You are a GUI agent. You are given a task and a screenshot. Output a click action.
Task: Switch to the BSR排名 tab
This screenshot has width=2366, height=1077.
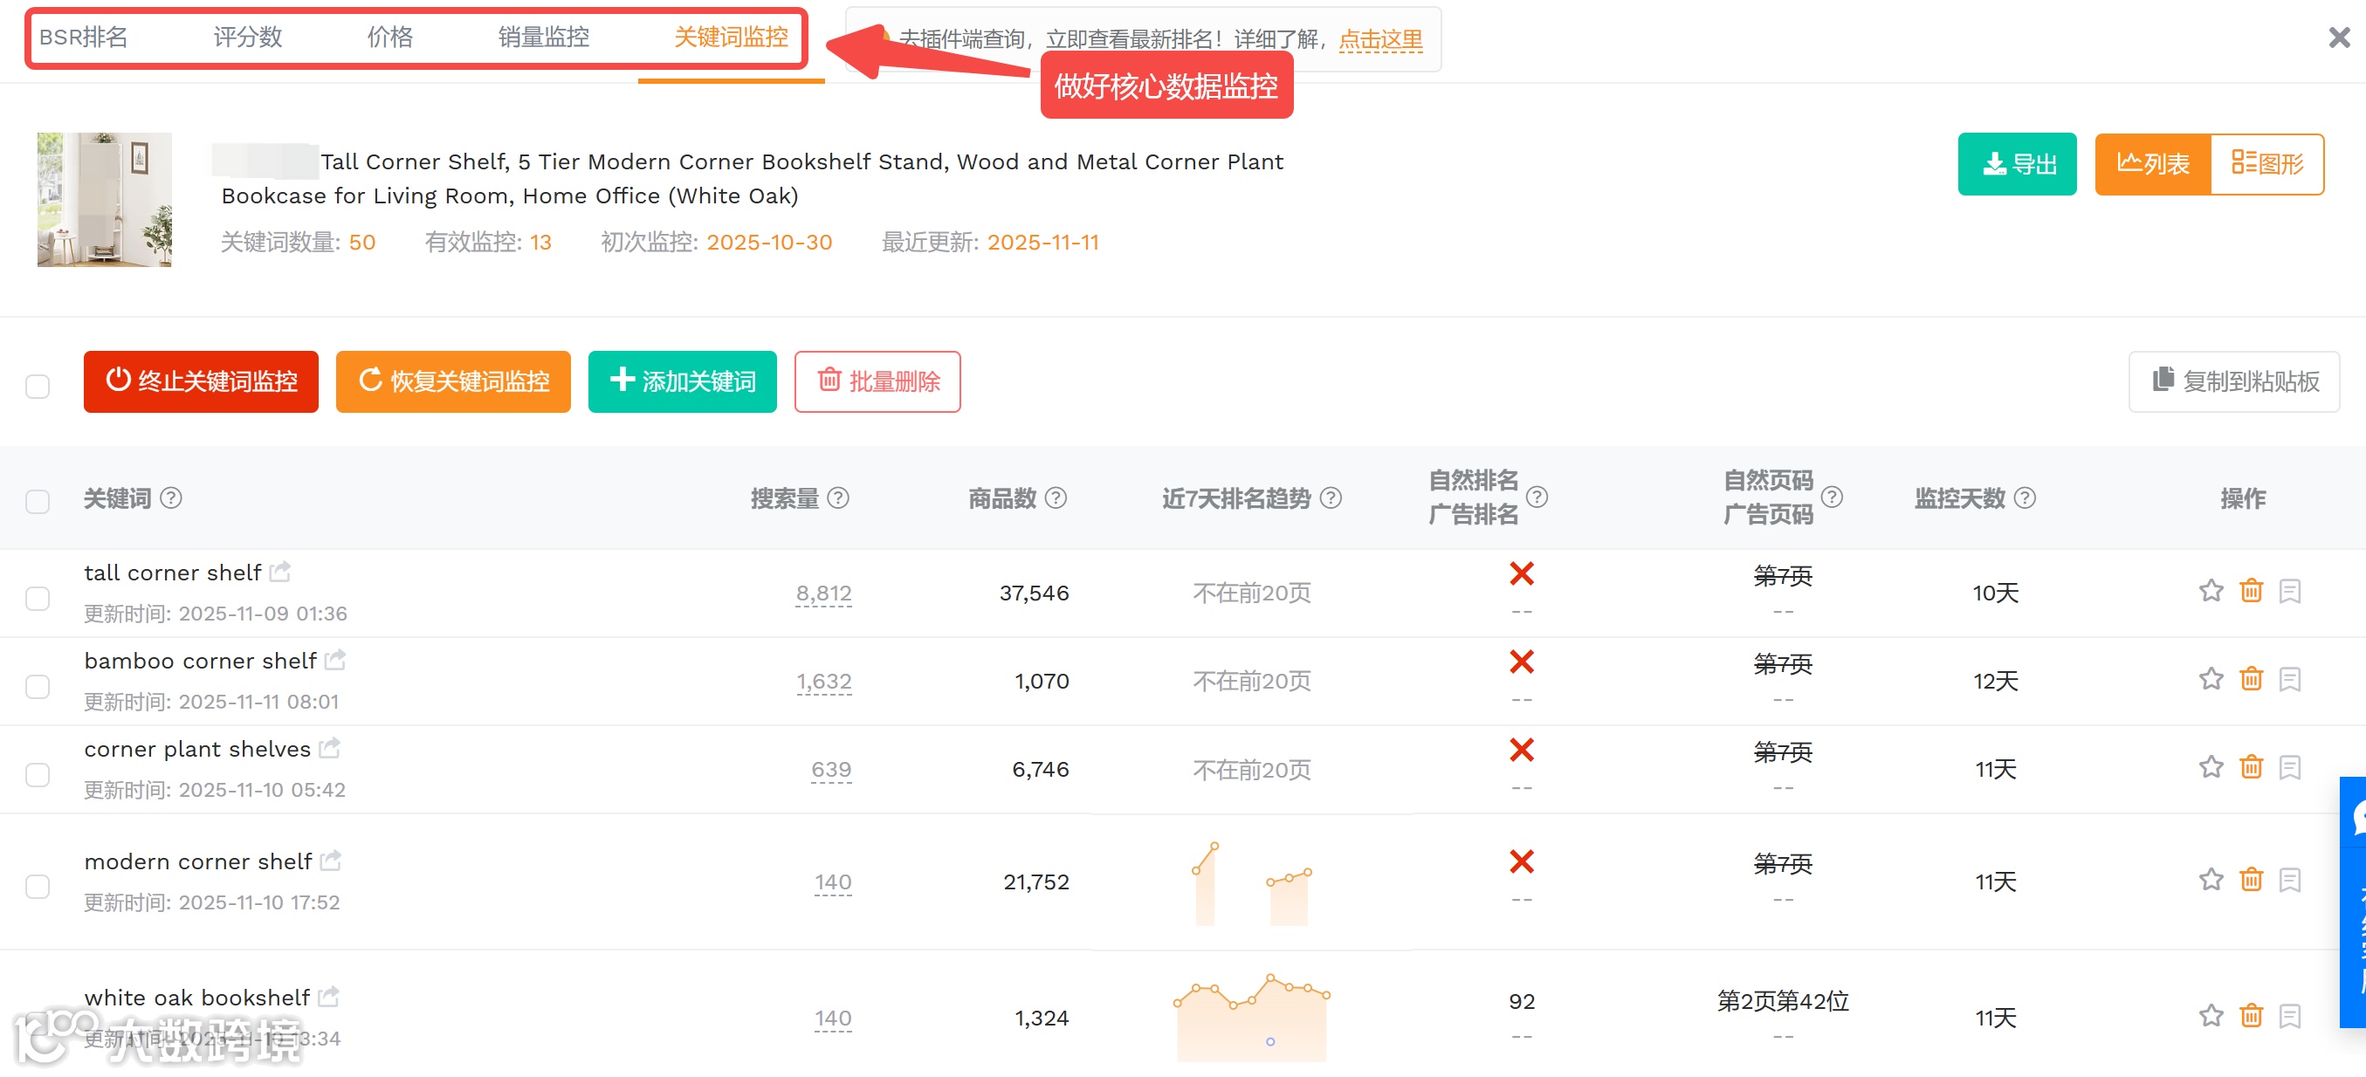pyautogui.click(x=84, y=38)
